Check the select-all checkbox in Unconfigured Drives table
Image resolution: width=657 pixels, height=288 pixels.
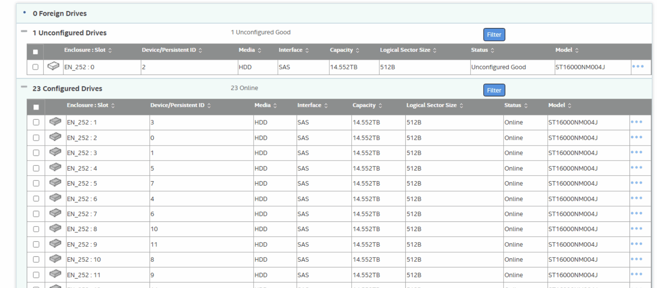36,52
